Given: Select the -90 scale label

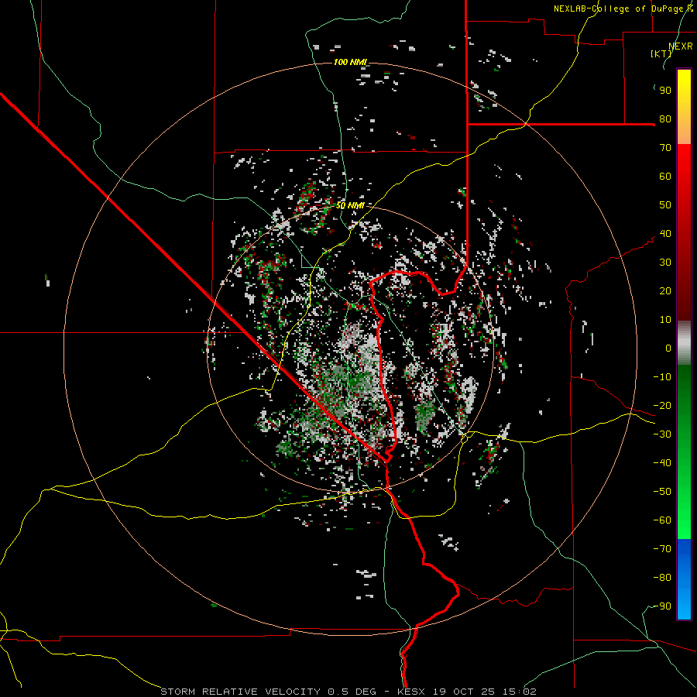Looking at the screenshot, I should coord(662,606).
